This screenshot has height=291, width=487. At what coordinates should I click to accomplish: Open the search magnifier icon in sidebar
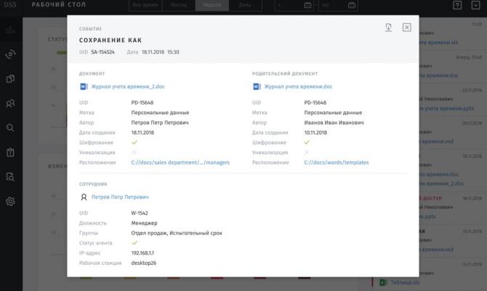10,127
